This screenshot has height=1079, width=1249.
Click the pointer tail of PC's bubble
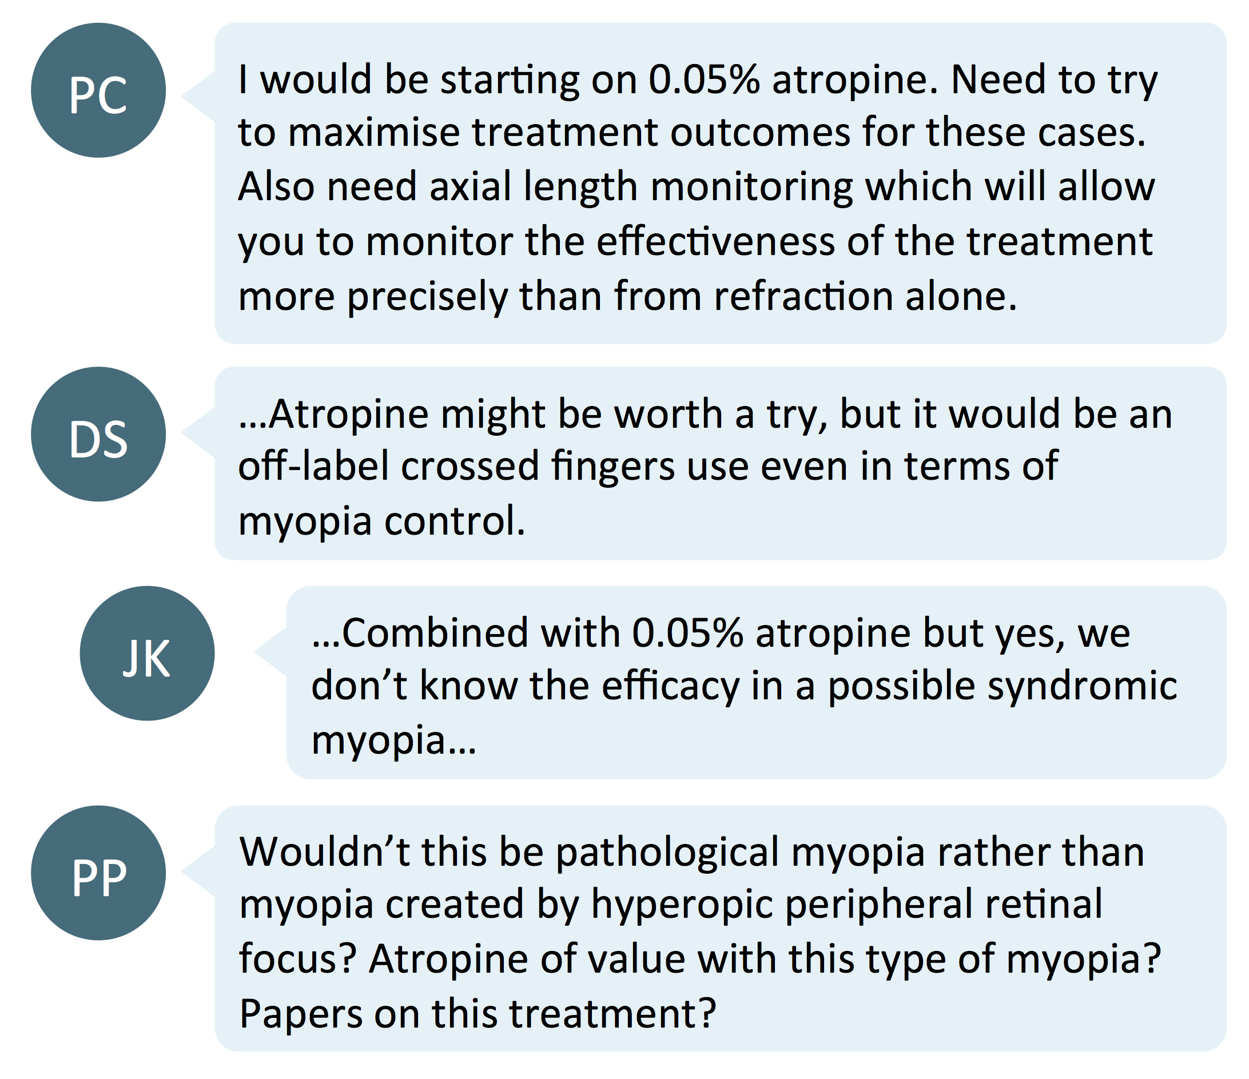pyautogui.click(x=198, y=97)
